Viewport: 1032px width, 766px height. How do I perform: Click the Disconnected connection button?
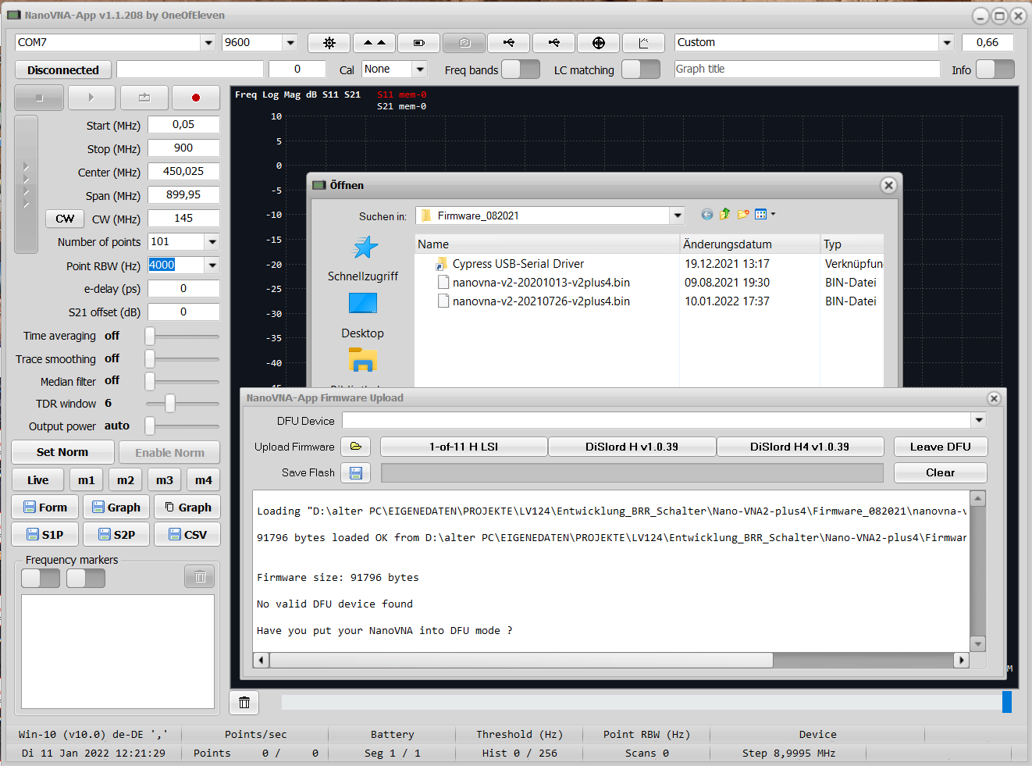(63, 69)
